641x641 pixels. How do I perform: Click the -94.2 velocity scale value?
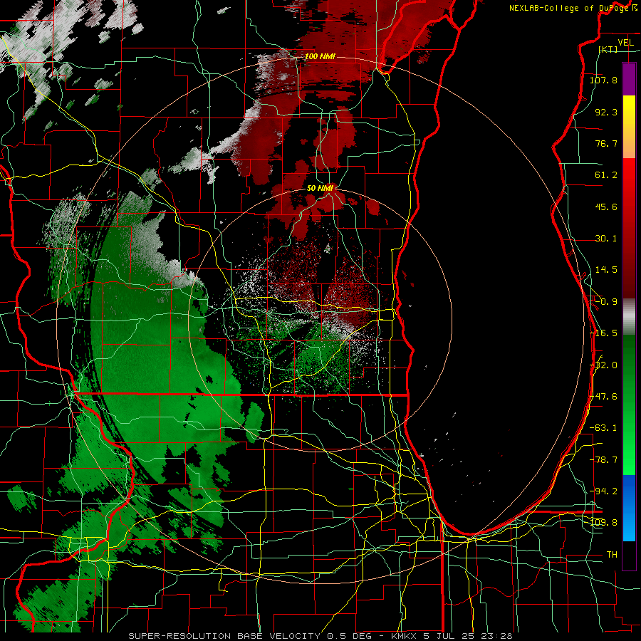tap(603, 491)
